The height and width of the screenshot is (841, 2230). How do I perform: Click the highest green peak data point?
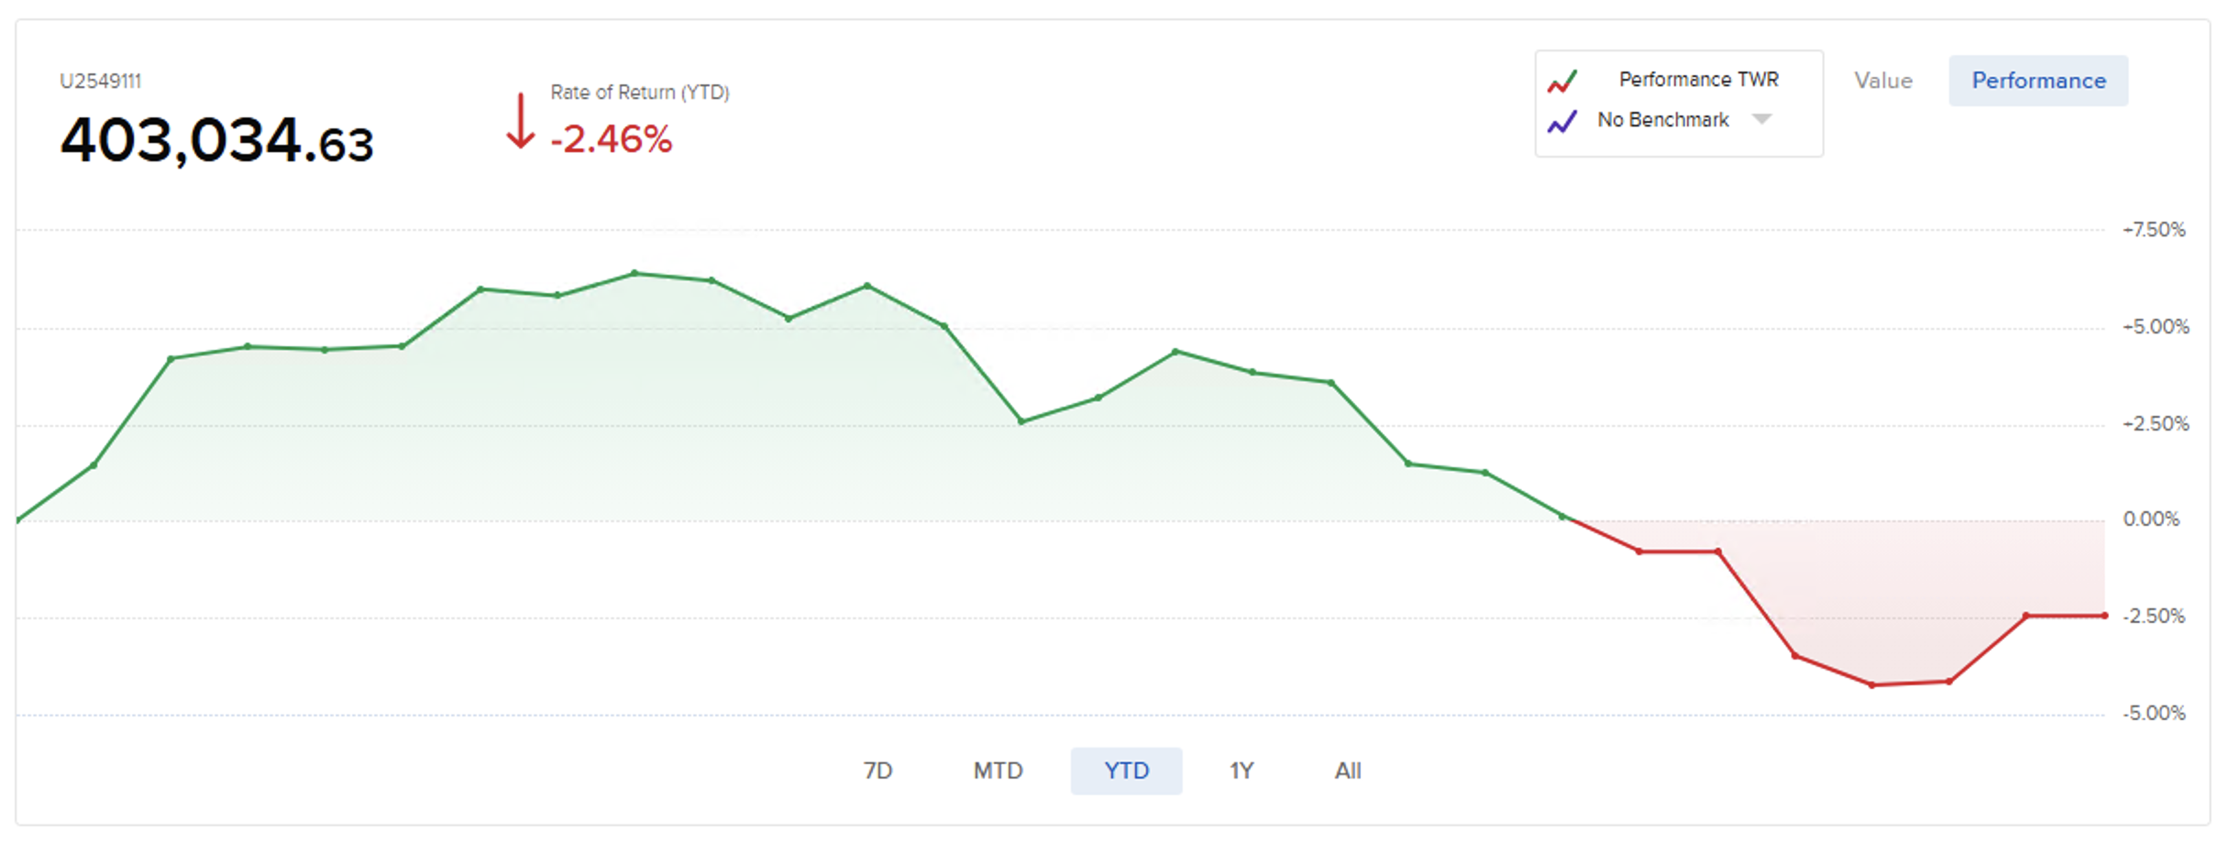click(635, 273)
